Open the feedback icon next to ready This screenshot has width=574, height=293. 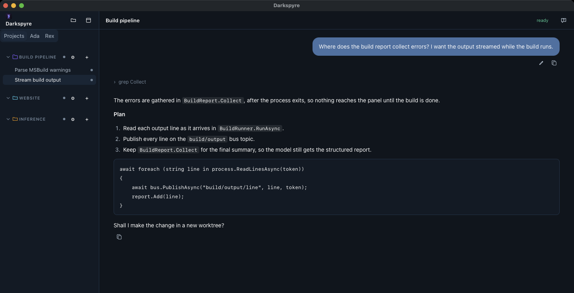tap(564, 20)
